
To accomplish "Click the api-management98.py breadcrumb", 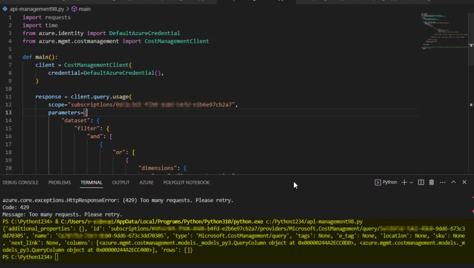I will click(x=37, y=9).
